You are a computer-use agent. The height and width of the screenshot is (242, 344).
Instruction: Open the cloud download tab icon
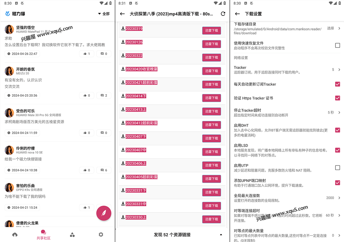(x=15, y=235)
